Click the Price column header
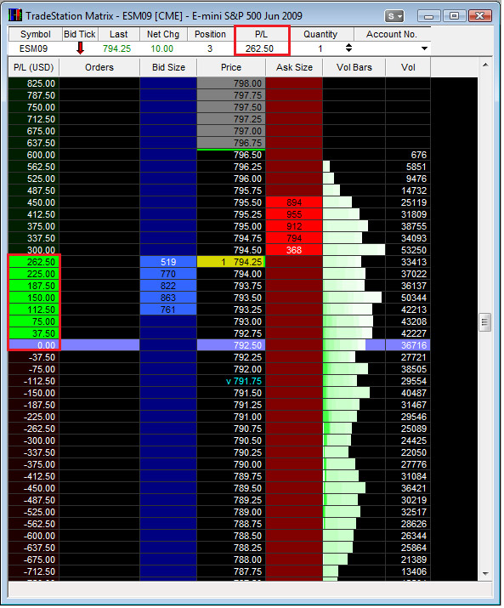Screen dimensions: 504x608 point(231,67)
